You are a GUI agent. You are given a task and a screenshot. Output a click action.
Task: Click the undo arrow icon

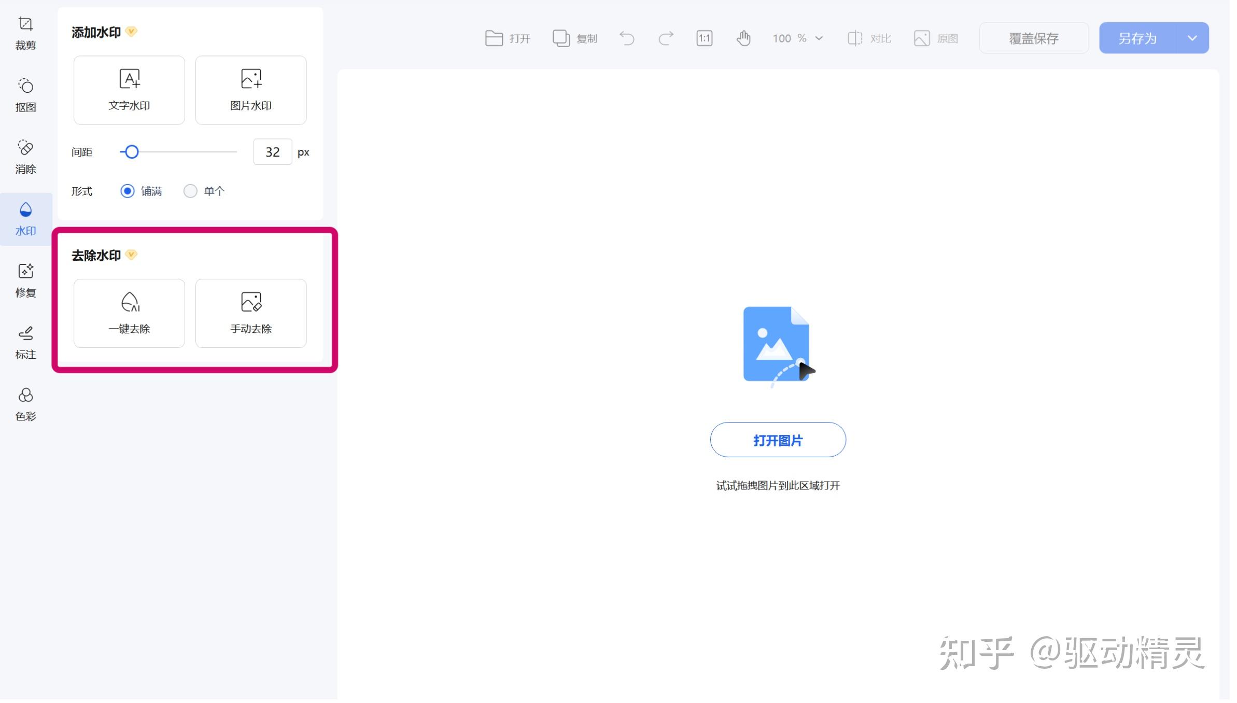[627, 38]
